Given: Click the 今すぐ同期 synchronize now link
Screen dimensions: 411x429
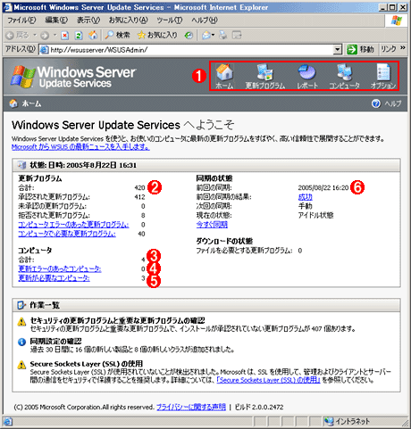Looking at the screenshot, I should click(x=212, y=225).
